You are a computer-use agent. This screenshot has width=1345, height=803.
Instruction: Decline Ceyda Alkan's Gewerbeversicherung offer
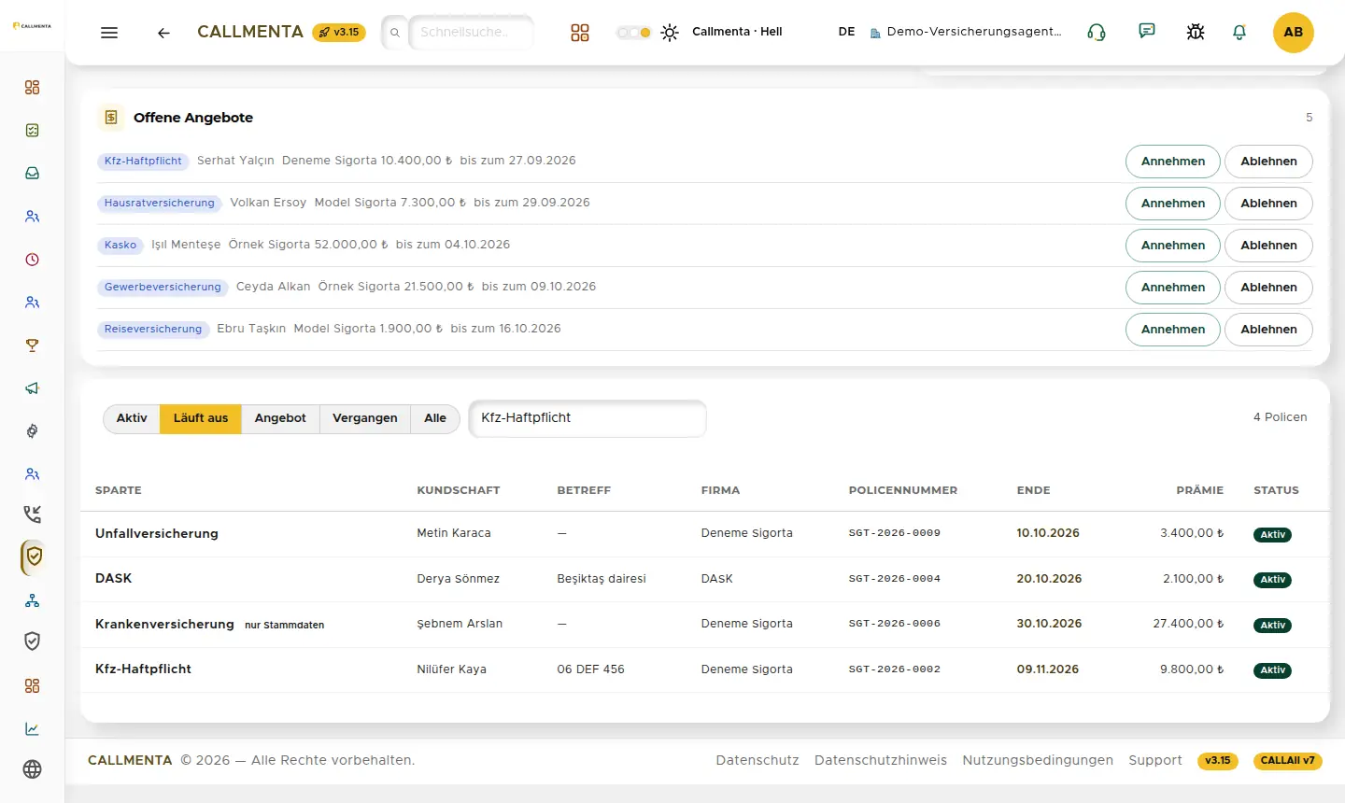[x=1268, y=288]
